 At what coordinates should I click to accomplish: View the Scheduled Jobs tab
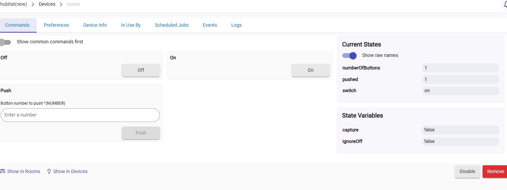[172, 25]
